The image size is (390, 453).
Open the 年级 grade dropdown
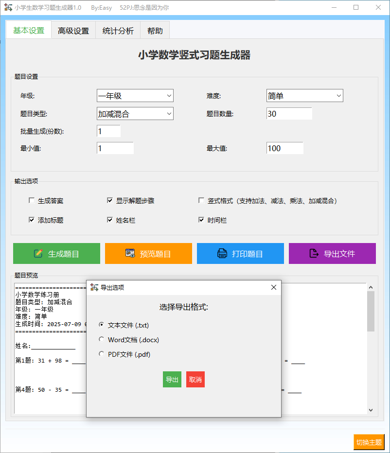coord(135,96)
